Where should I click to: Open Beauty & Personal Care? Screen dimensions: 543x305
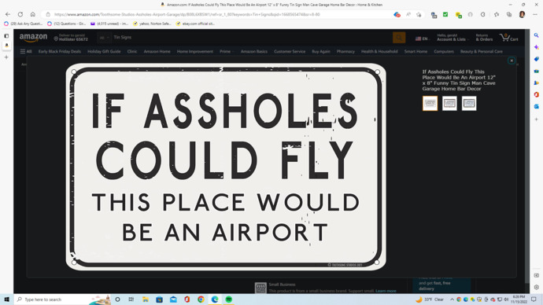[482, 51]
